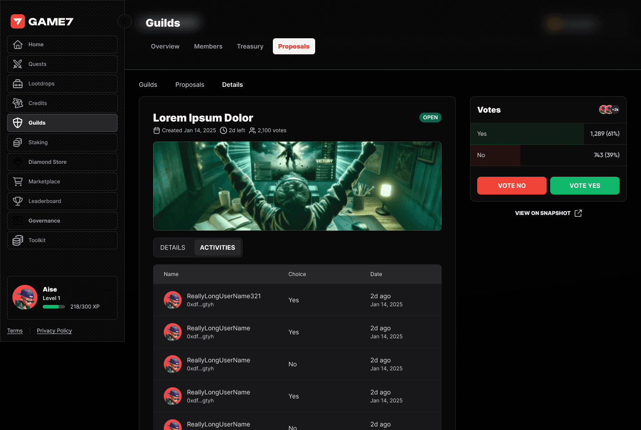Click the VOTE YES button

pos(585,186)
